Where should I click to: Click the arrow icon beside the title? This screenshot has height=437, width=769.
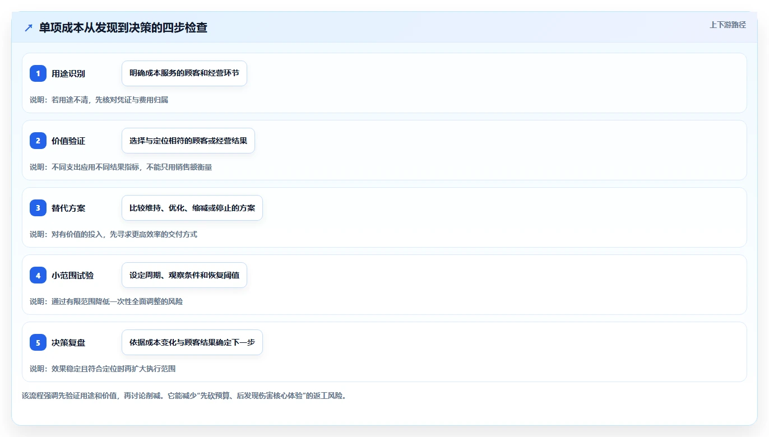tap(29, 27)
